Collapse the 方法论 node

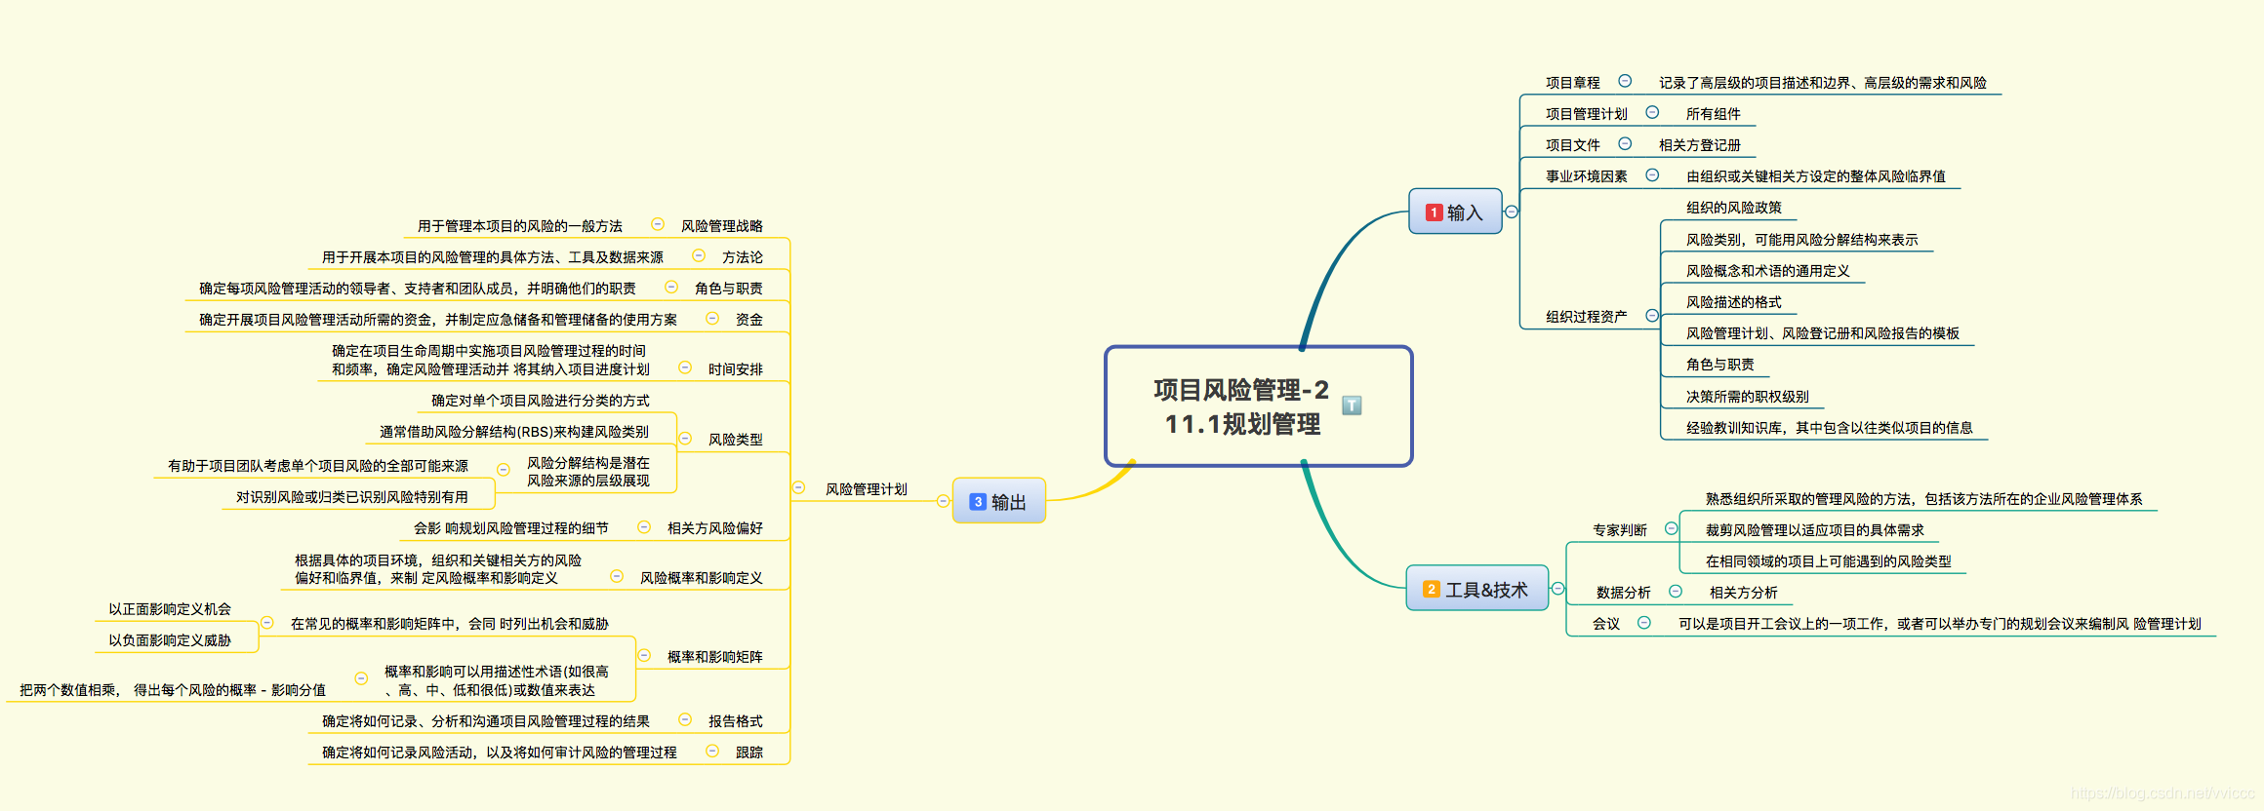(699, 255)
